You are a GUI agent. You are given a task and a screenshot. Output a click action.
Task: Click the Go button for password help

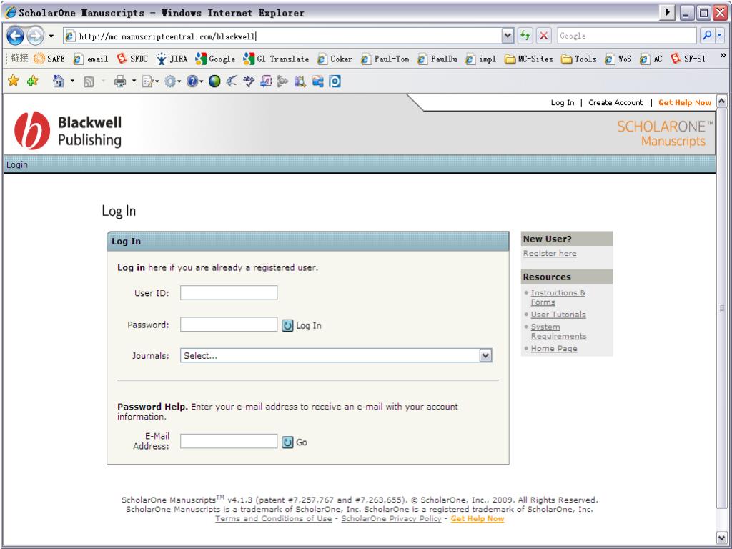(295, 442)
